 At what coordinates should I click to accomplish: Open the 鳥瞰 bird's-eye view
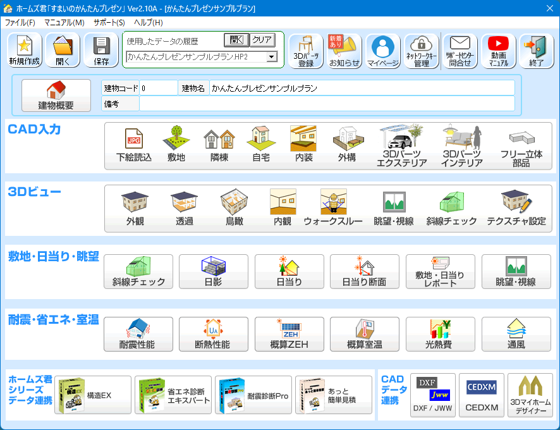point(234,209)
